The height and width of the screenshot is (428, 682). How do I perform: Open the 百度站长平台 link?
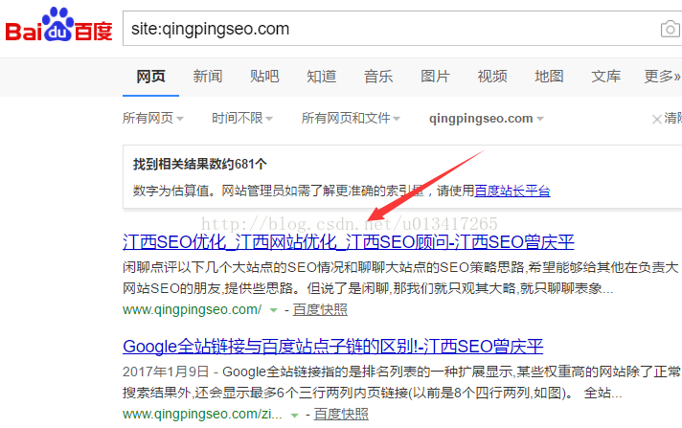click(512, 191)
